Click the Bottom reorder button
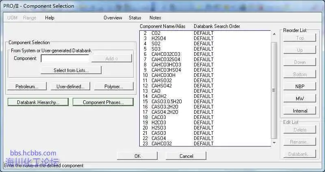The width and height of the screenshot is (325, 172). [300, 74]
